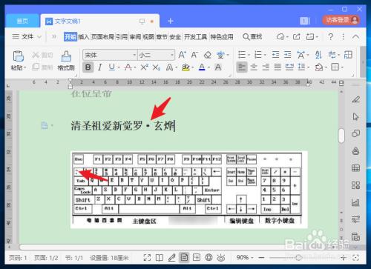This screenshot has width=371, height=269.
Task: Toggle Italic formatting
Action: tap(99, 67)
